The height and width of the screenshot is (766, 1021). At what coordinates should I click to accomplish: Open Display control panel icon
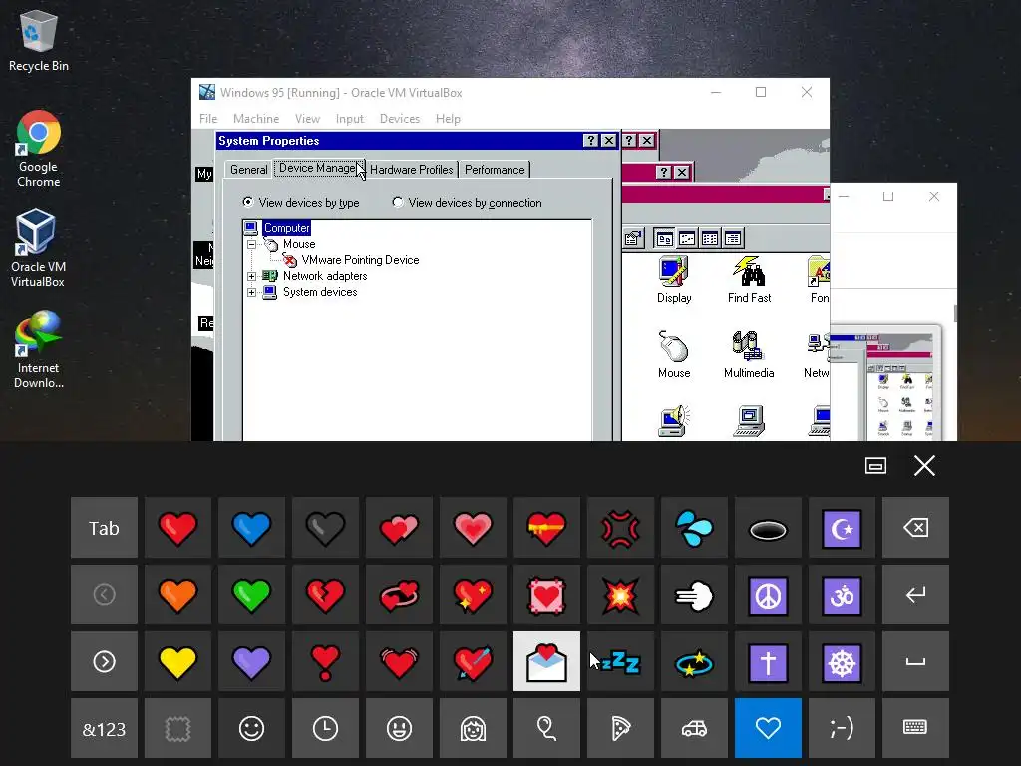click(x=674, y=280)
